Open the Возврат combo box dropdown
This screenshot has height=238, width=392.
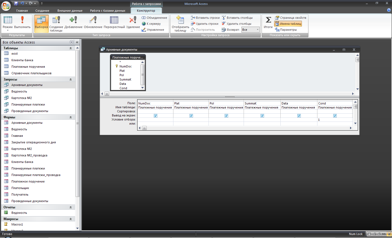[x=258, y=30]
